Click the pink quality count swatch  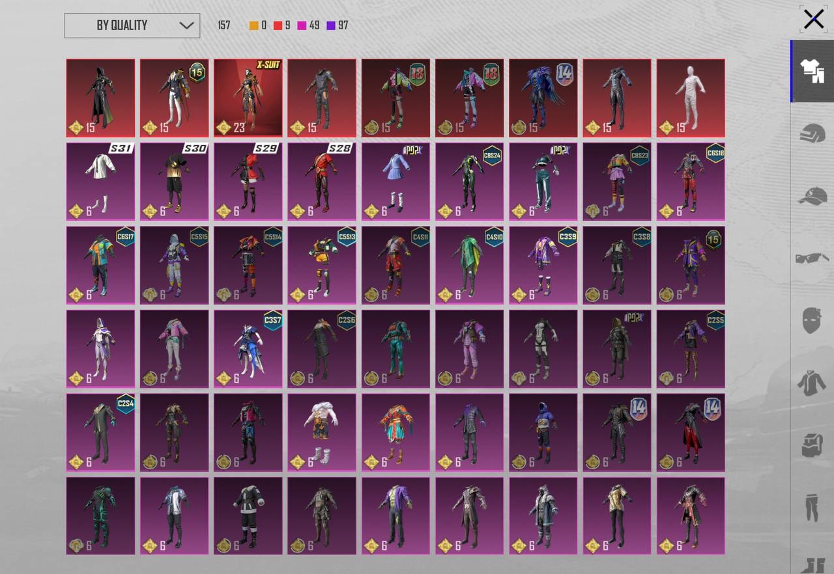click(302, 25)
